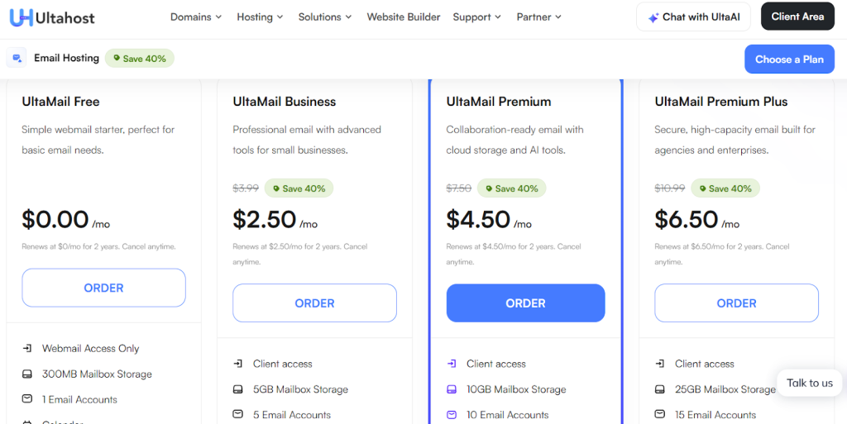Viewport: 847px width, 424px height.
Task: Click envelope icon beside 15 Email Accounts
Action: click(659, 414)
